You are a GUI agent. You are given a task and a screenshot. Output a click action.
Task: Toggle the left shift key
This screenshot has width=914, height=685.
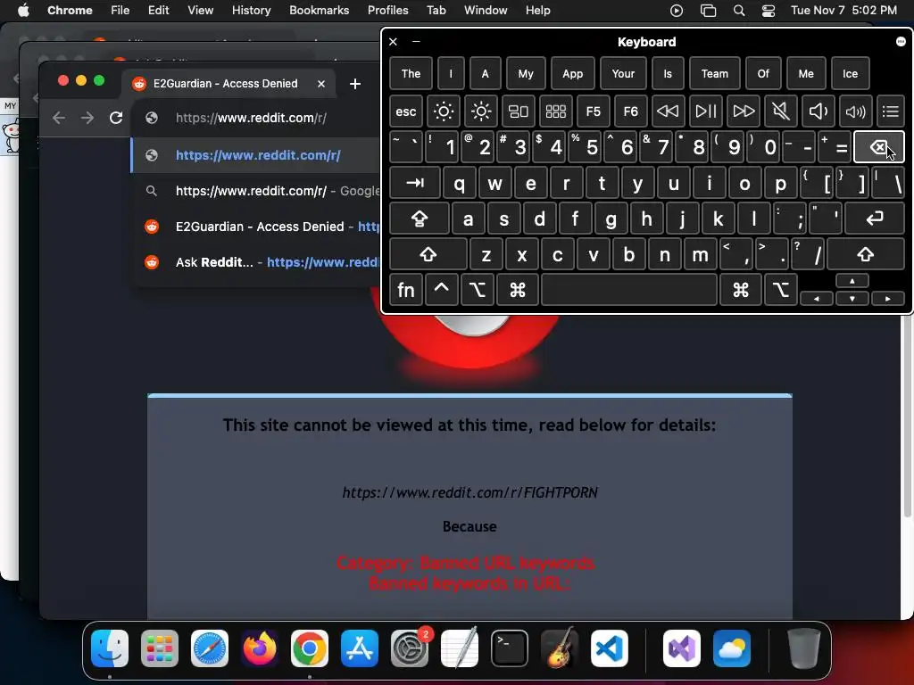pos(428,254)
